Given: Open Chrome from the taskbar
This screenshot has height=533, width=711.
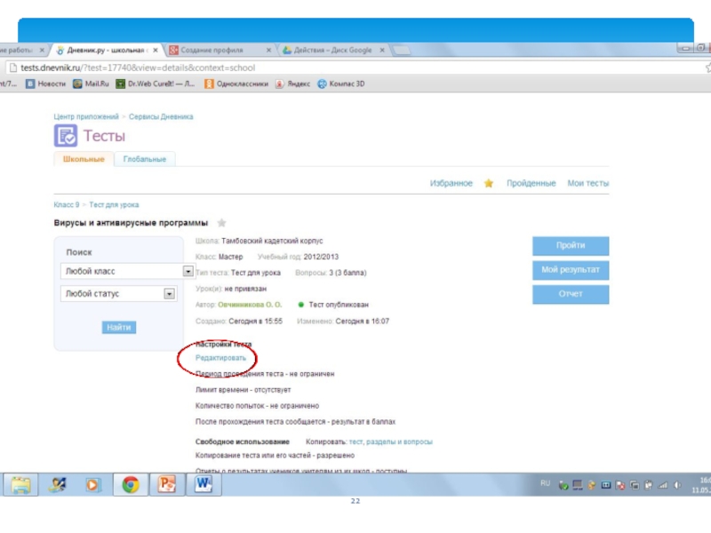Looking at the screenshot, I should click(x=130, y=484).
